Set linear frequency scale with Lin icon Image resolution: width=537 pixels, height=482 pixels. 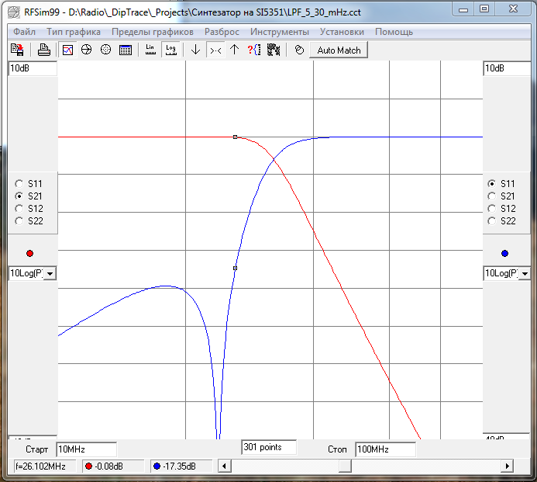[x=150, y=50]
